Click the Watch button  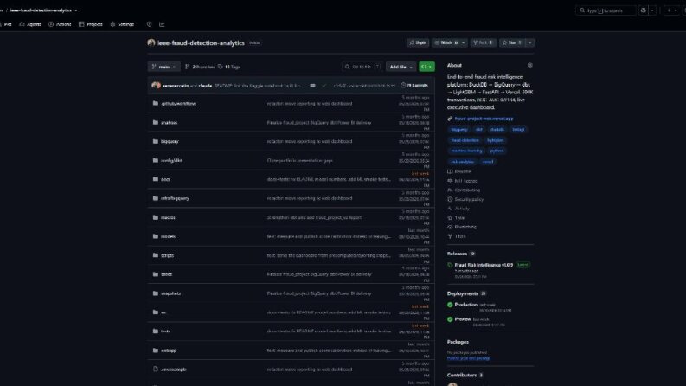[446, 42]
